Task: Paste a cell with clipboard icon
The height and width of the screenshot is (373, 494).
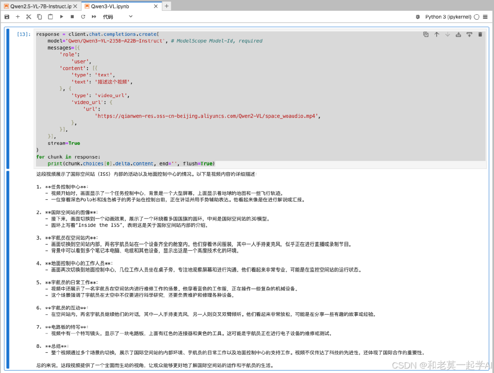Action: coord(51,16)
